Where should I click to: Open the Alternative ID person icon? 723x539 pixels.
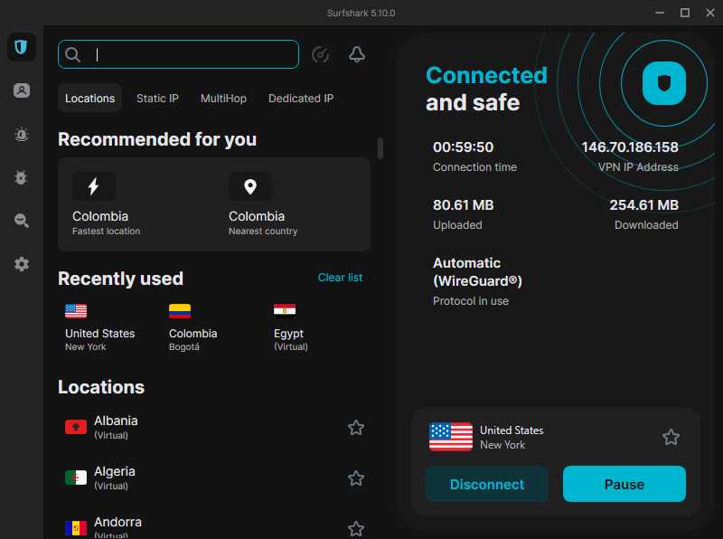[21, 90]
